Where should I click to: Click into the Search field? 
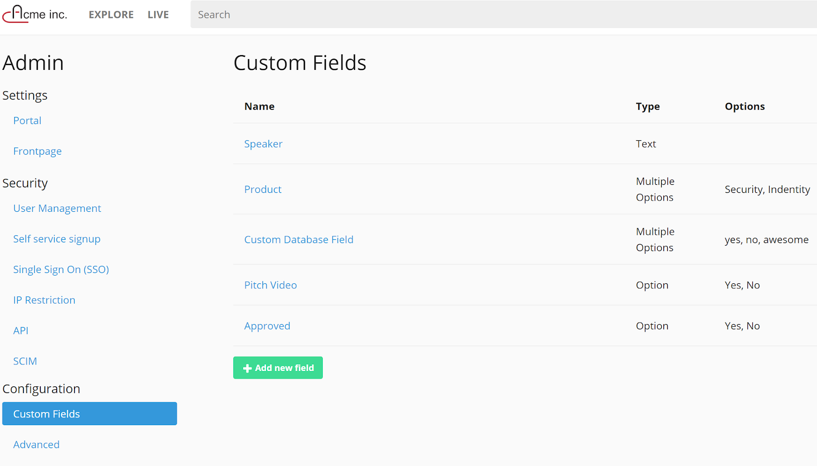click(x=503, y=15)
